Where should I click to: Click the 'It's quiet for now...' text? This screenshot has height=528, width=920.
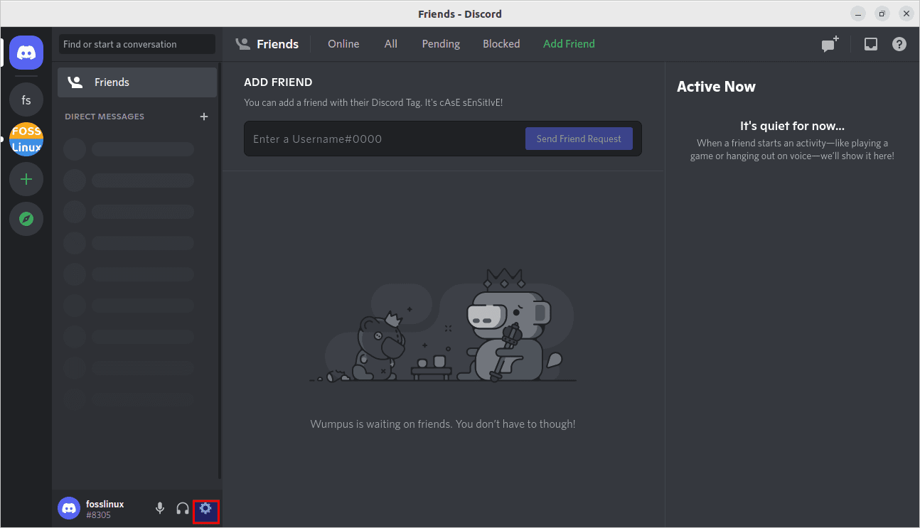click(792, 126)
